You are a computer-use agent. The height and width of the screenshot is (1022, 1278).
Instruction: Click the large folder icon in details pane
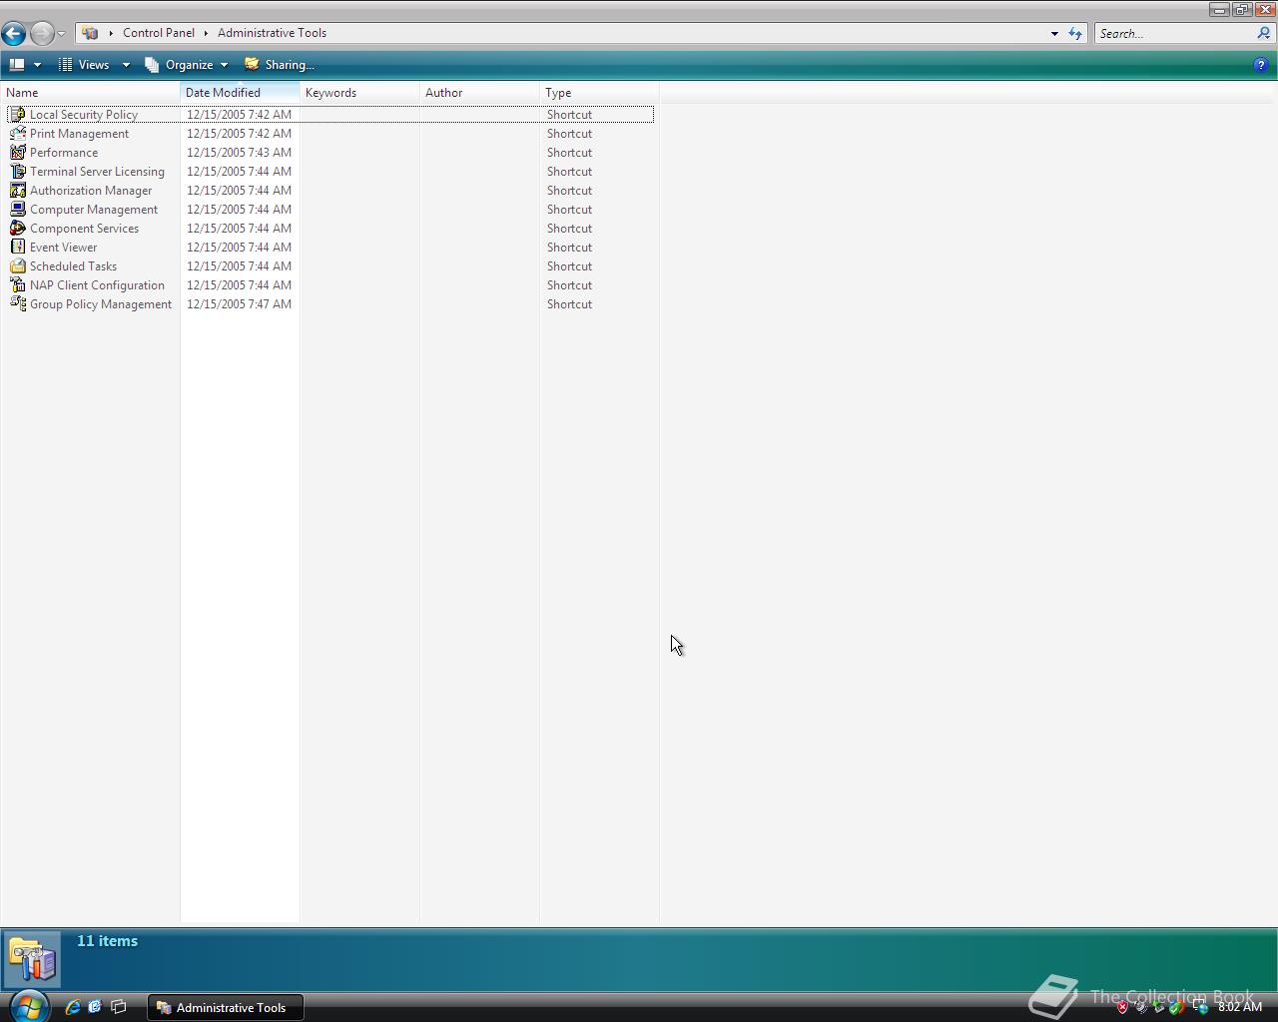pyautogui.click(x=32, y=960)
